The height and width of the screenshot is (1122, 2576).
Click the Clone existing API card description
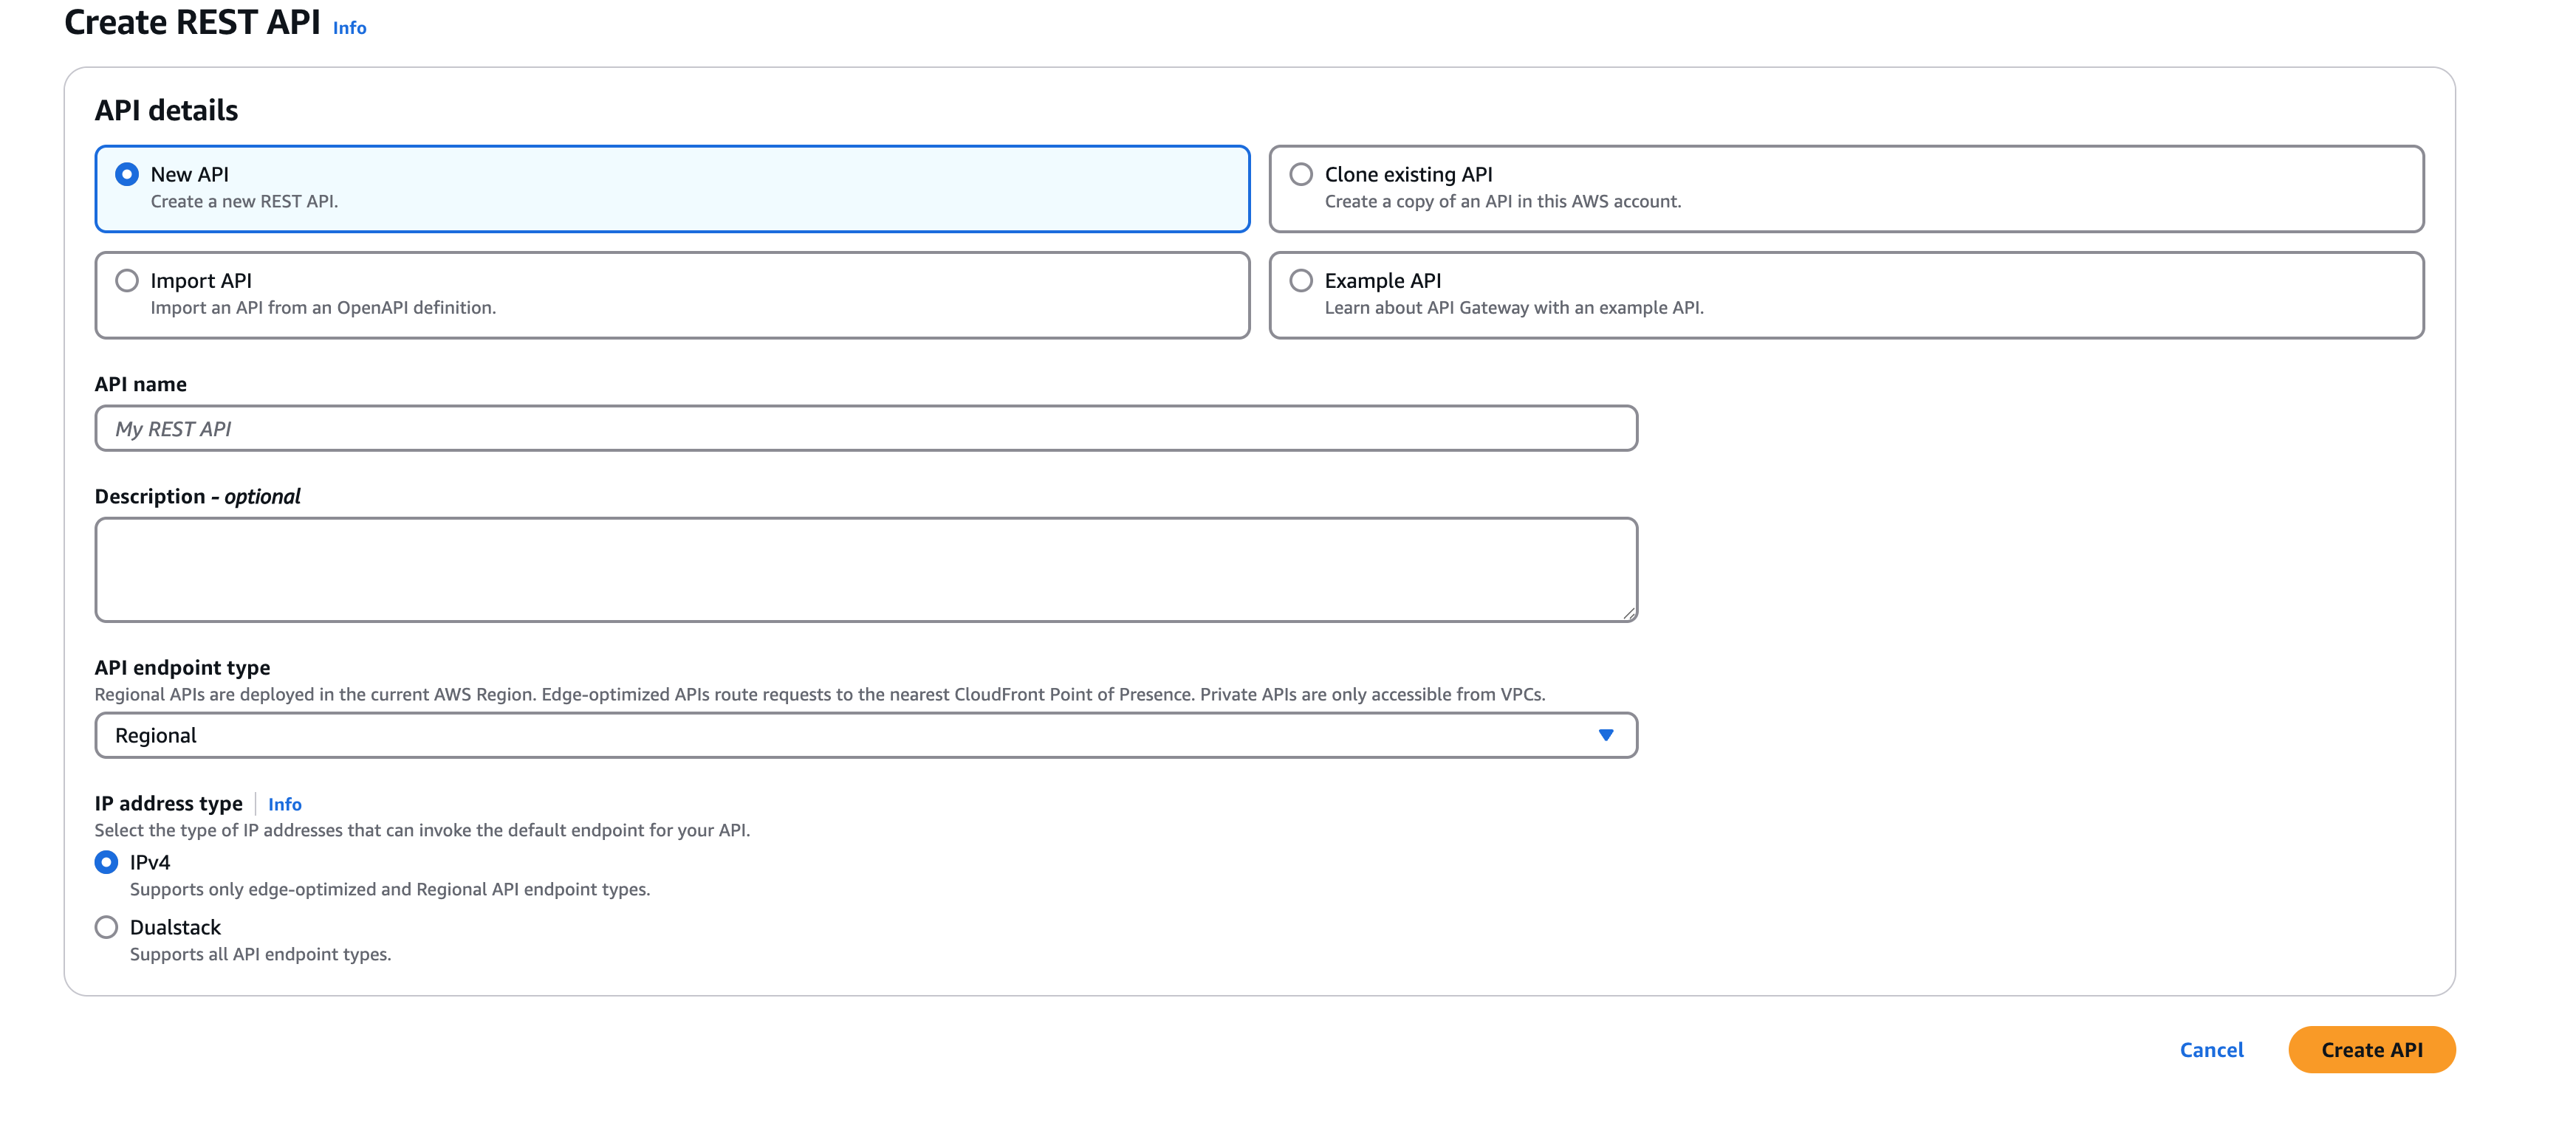click(1502, 202)
